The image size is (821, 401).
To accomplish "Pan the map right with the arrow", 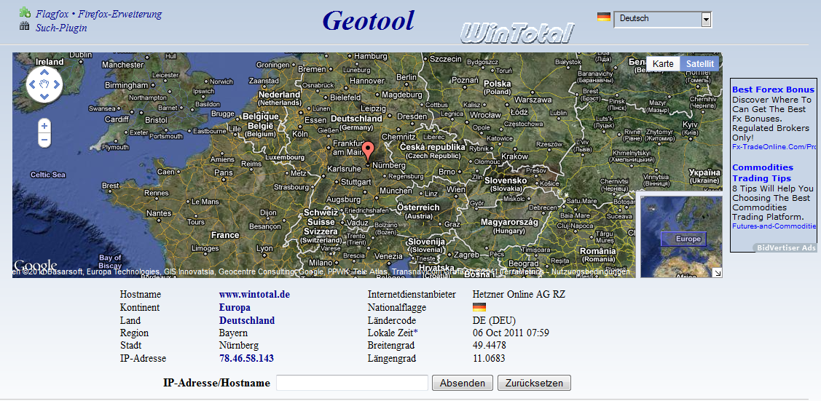I will pyautogui.click(x=56, y=84).
